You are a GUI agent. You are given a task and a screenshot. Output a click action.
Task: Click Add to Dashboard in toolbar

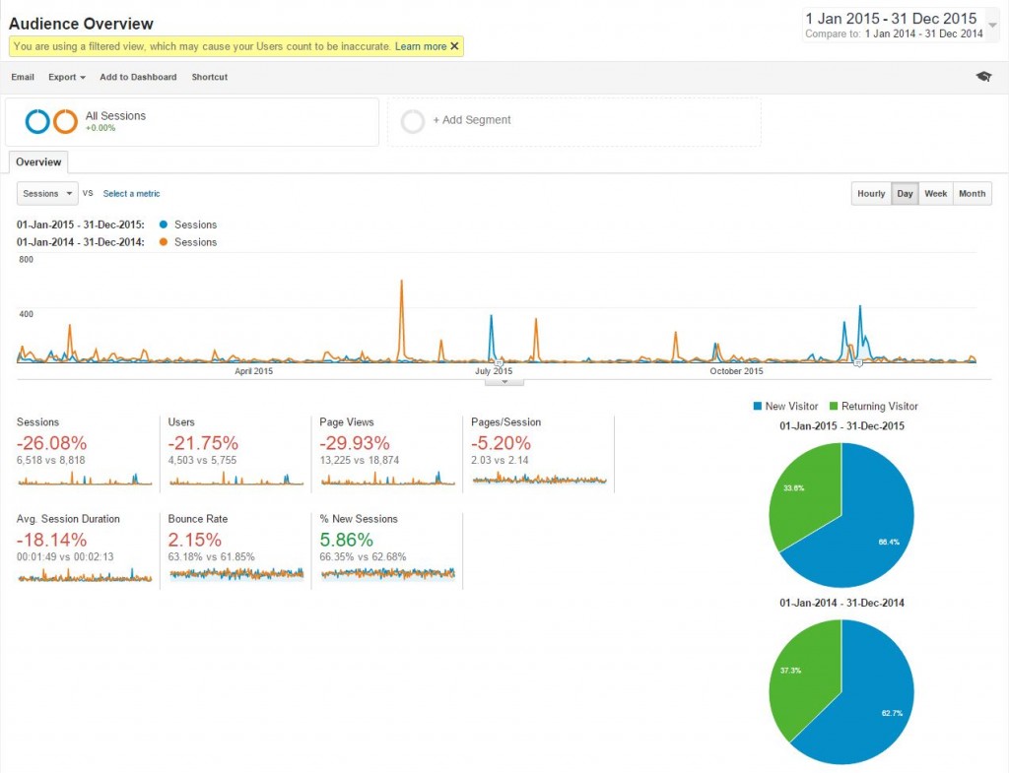tap(138, 77)
